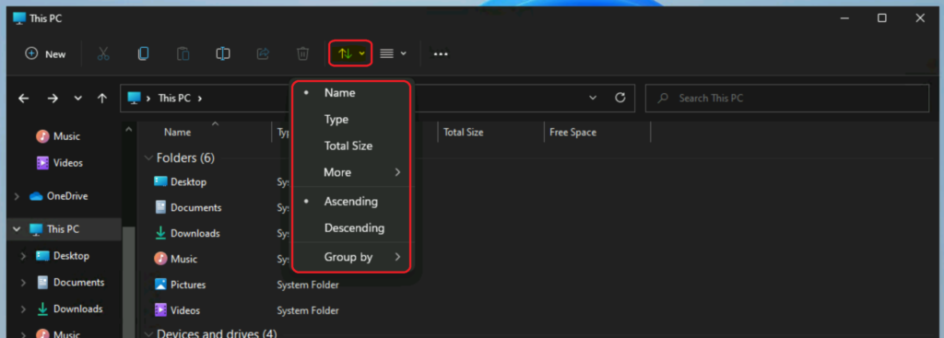Collapse the Folders (6) group
The image size is (944, 338).
[x=148, y=158]
